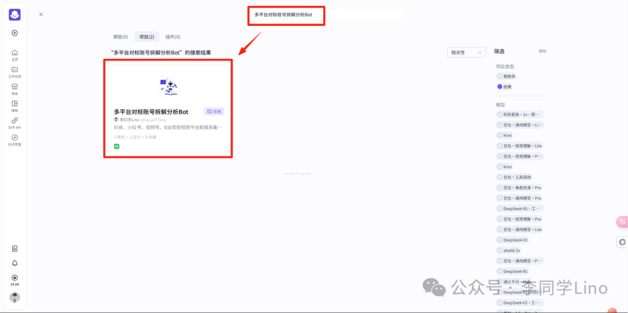Click the author name 李同学Lino
This screenshot has height=313, width=628.
click(129, 120)
